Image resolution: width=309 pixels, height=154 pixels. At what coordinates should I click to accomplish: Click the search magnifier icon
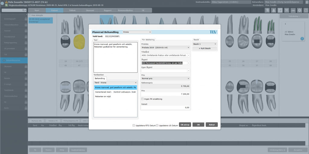[x=24, y=10]
